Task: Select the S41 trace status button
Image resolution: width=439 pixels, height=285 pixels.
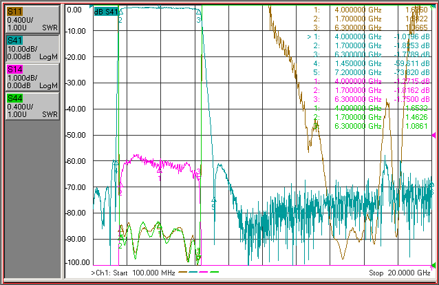Action: click(x=32, y=48)
